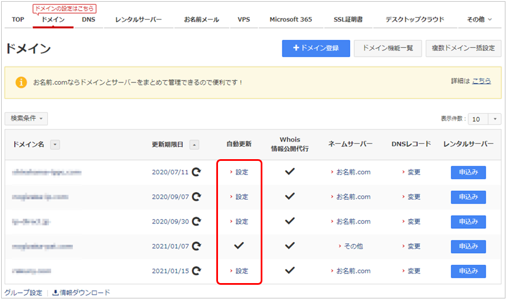
Task: Go to レンタルサーバー tab
Action: pyautogui.click(x=138, y=20)
